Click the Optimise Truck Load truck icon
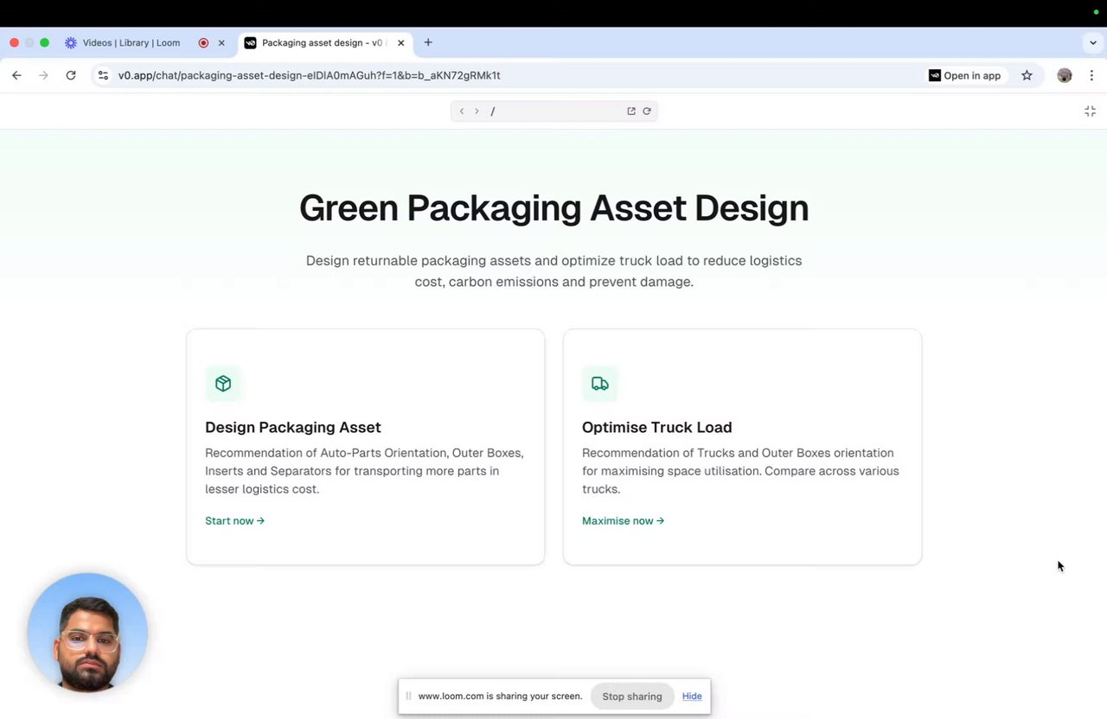Screen dimensions: 1107x719 [600, 384]
